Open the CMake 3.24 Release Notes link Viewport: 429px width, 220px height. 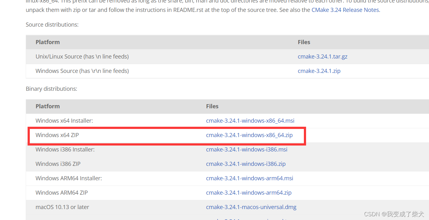pos(345,10)
